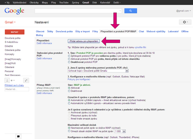Screen dimensions: 193x139
Task: Click '+ Vy' in the top navigation bar
Action: point(7,3)
